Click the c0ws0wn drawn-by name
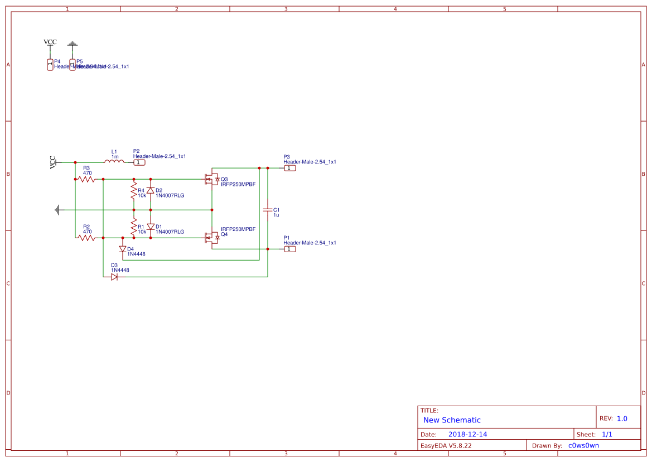The height and width of the screenshot is (462, 652). [x=583, y=445]
